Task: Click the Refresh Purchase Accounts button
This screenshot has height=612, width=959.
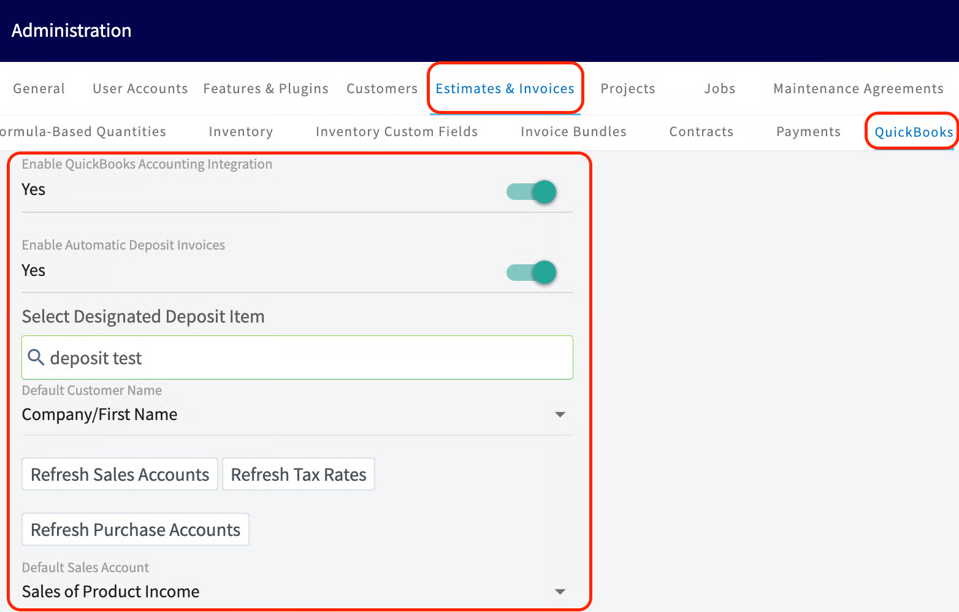Action: tap(136, 529)
